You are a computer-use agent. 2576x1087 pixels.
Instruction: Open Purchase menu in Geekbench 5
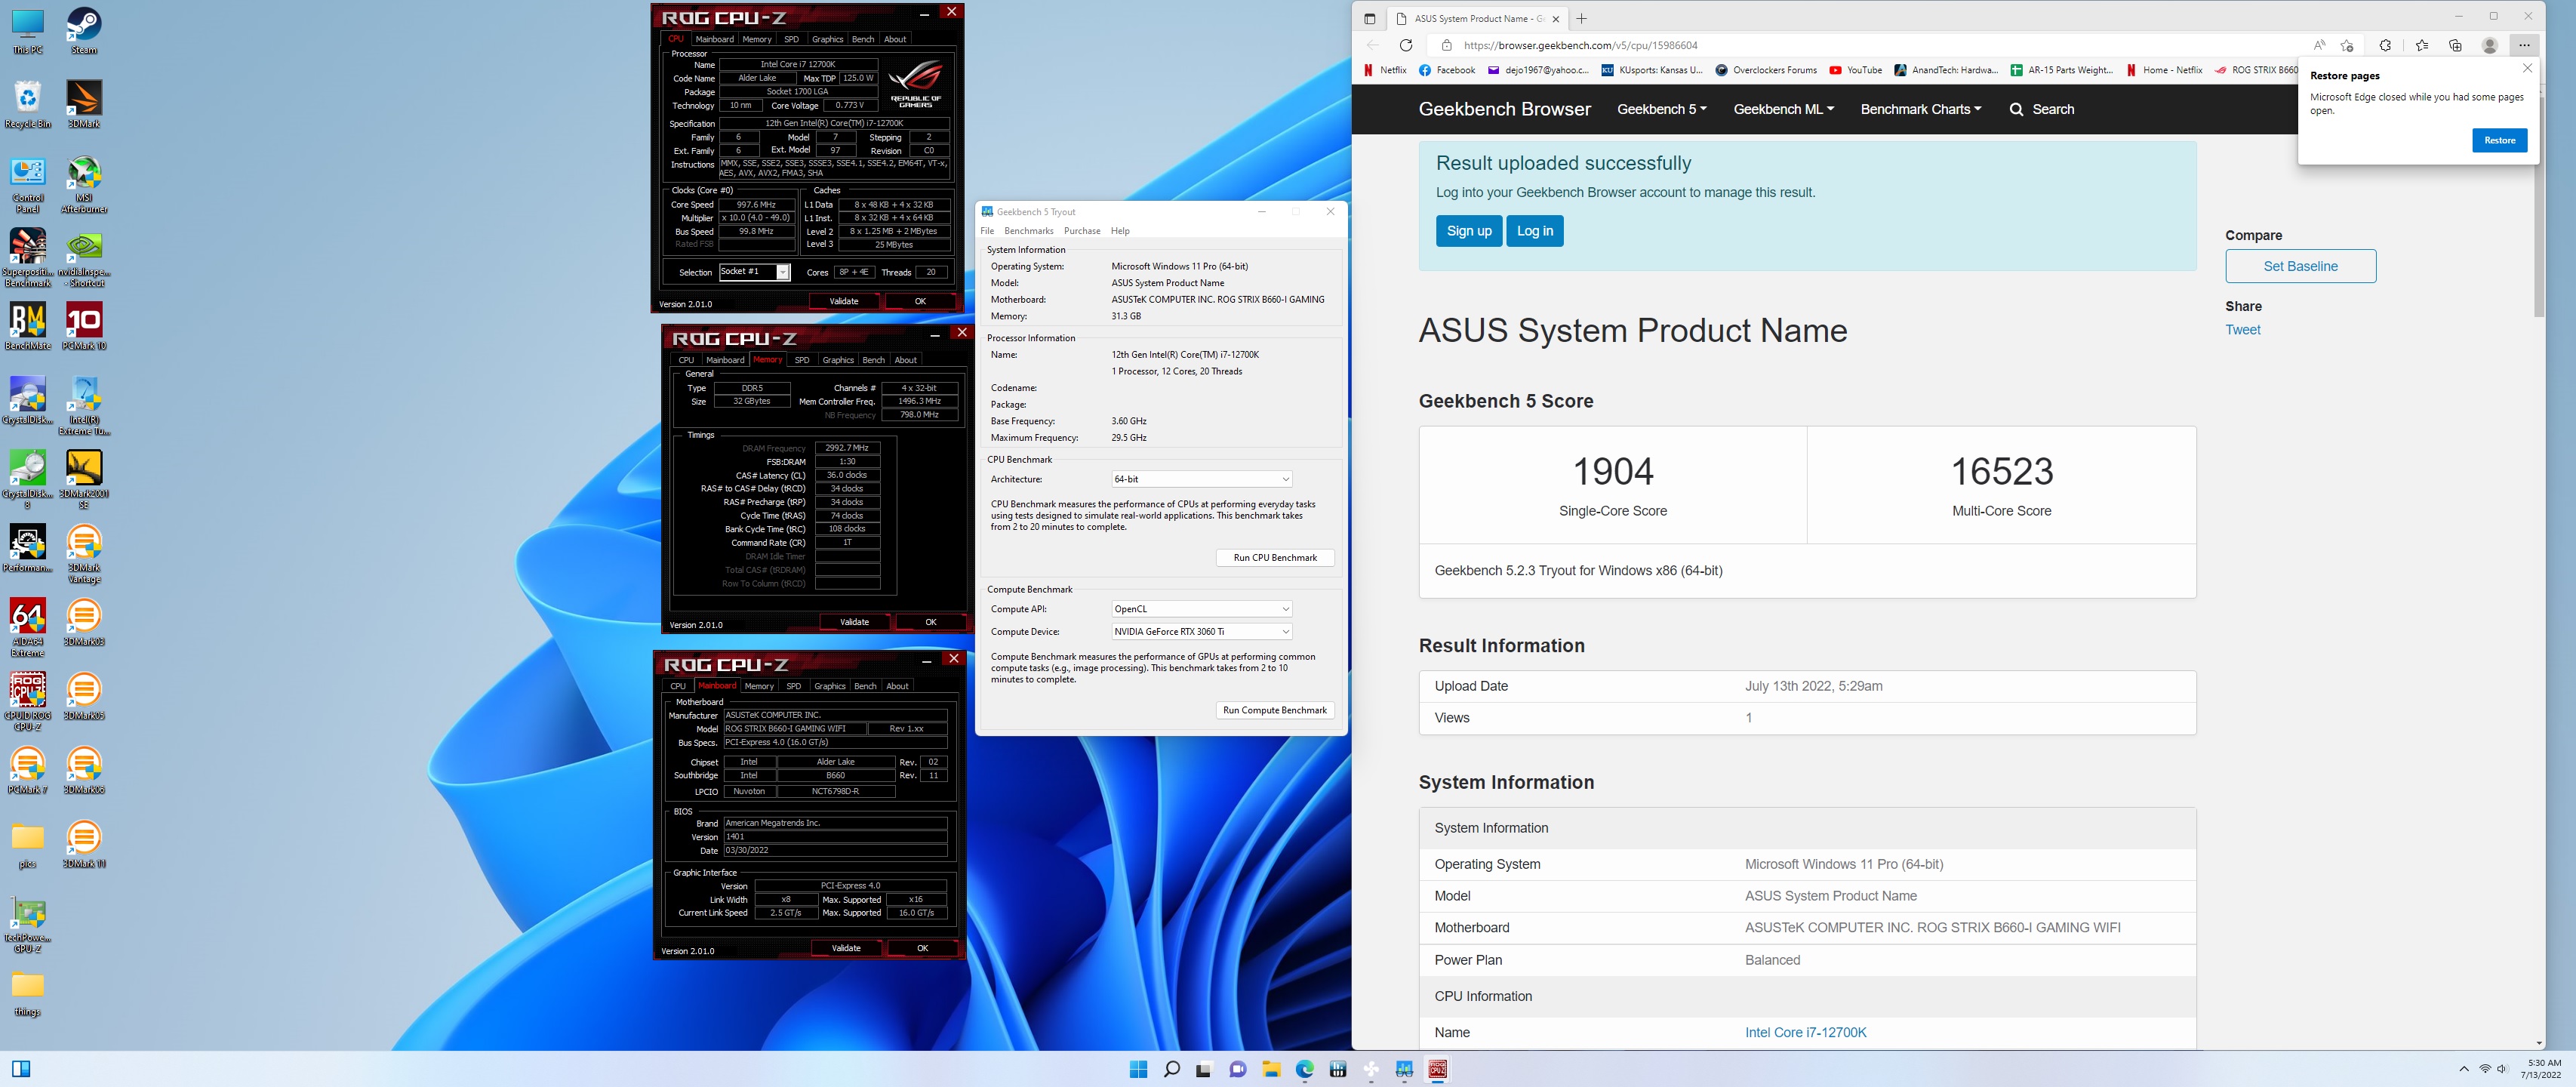click(x=1082, y=231)
